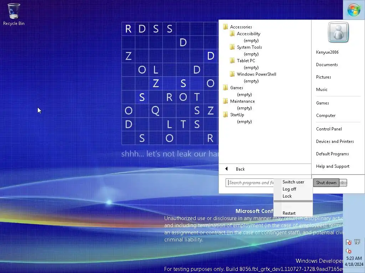Click the (empty) entry under Tablet PC

click(251, 68)
